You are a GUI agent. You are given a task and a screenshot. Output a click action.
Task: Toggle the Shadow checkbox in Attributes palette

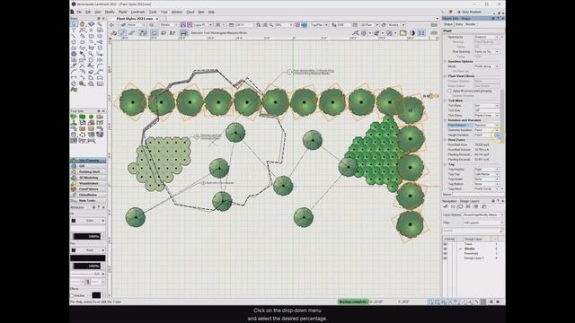pyautogui.click(x=72, y=295)
